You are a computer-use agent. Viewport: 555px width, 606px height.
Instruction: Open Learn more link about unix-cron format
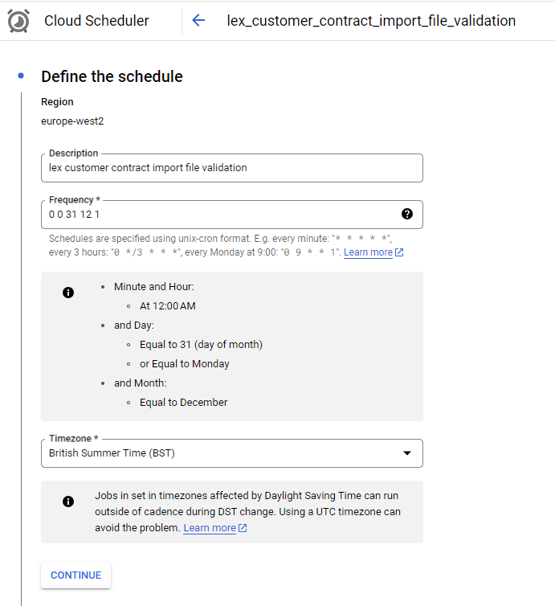[x=368, y=252]
